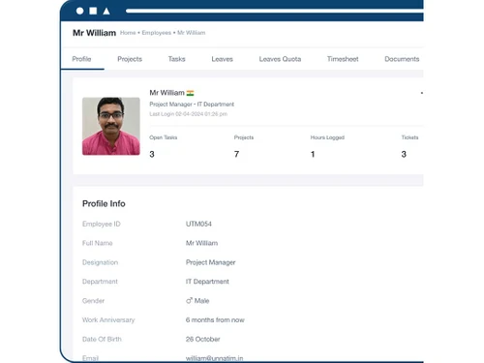Click the square icon in window header
This screenshot has height=363, width=484.
pos(93,11)
